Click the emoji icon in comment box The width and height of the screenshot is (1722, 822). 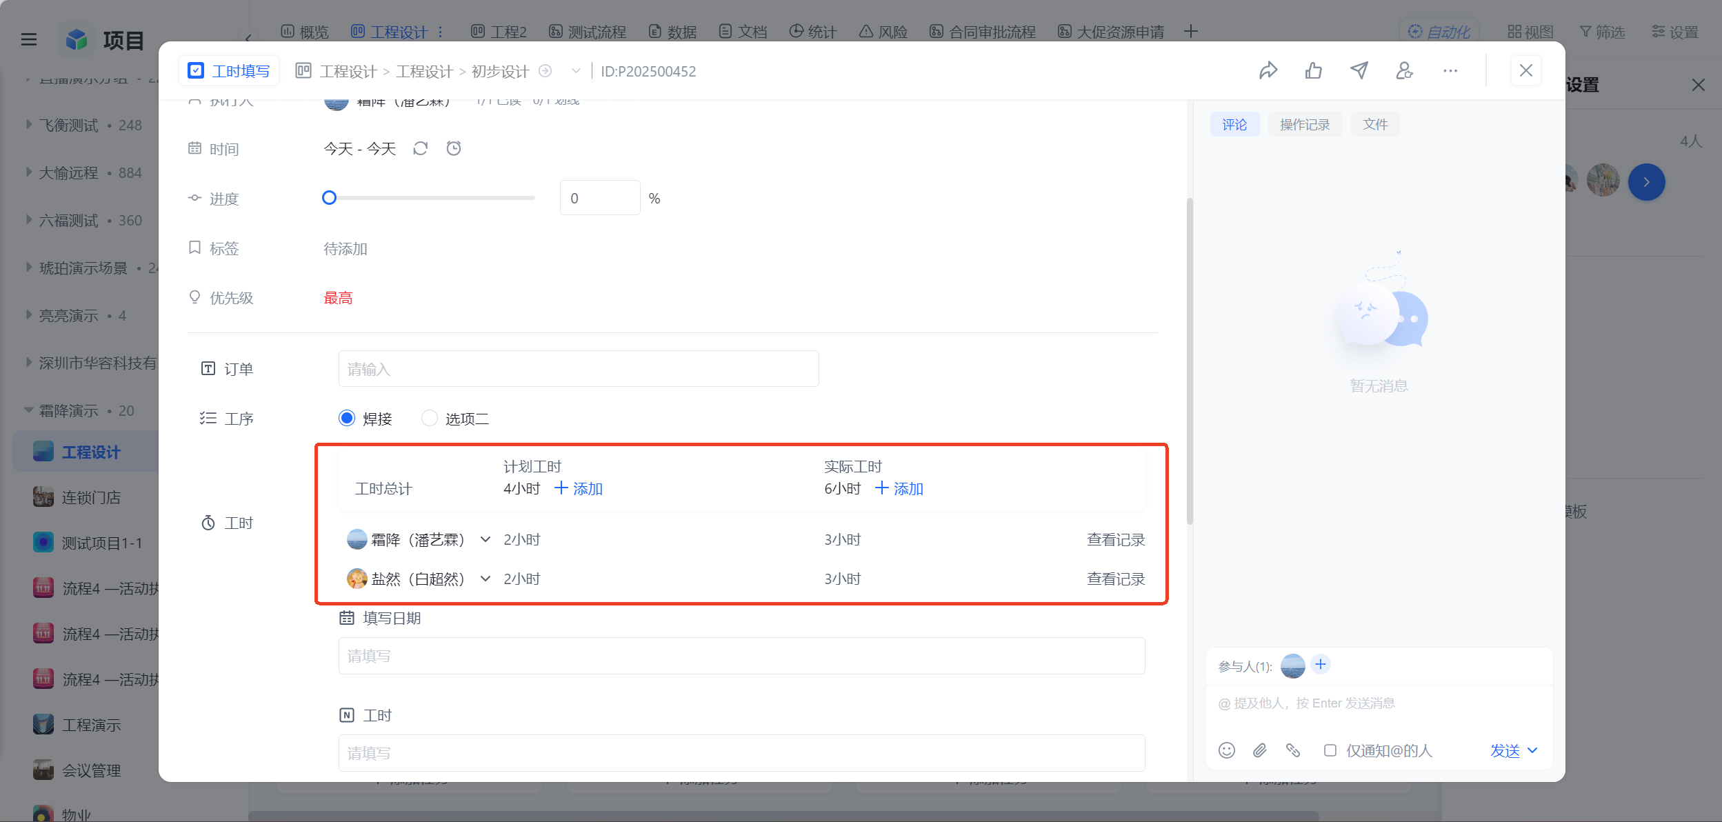[1227, 750]
